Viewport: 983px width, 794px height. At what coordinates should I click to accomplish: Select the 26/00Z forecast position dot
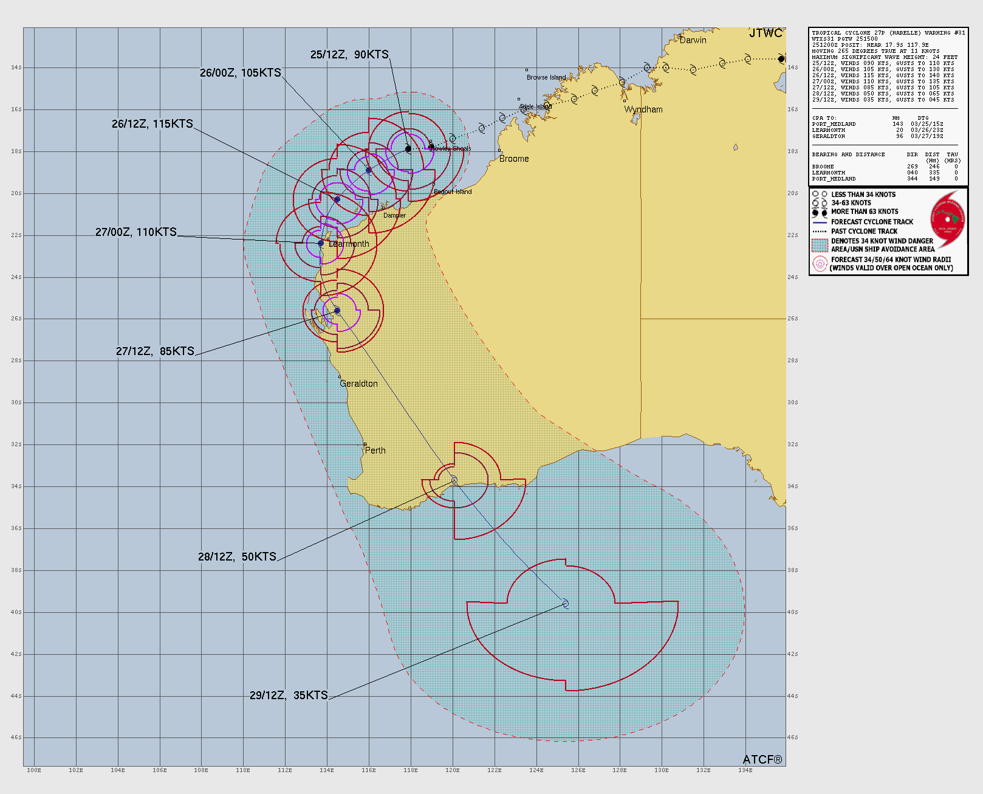369,170
